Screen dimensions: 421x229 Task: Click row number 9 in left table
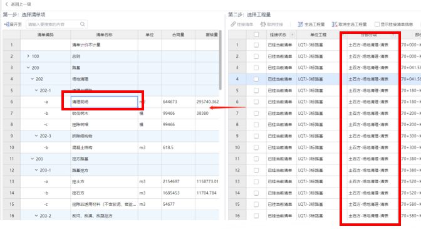tap(11, 136)
